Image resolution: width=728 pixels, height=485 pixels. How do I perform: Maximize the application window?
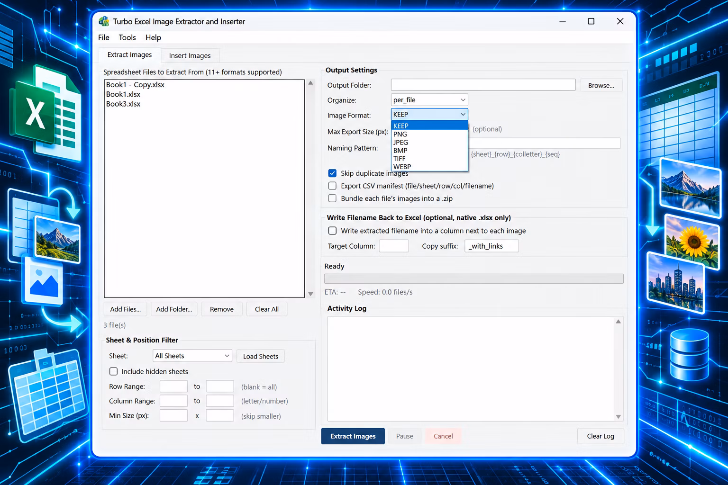[x=591, y=21]
